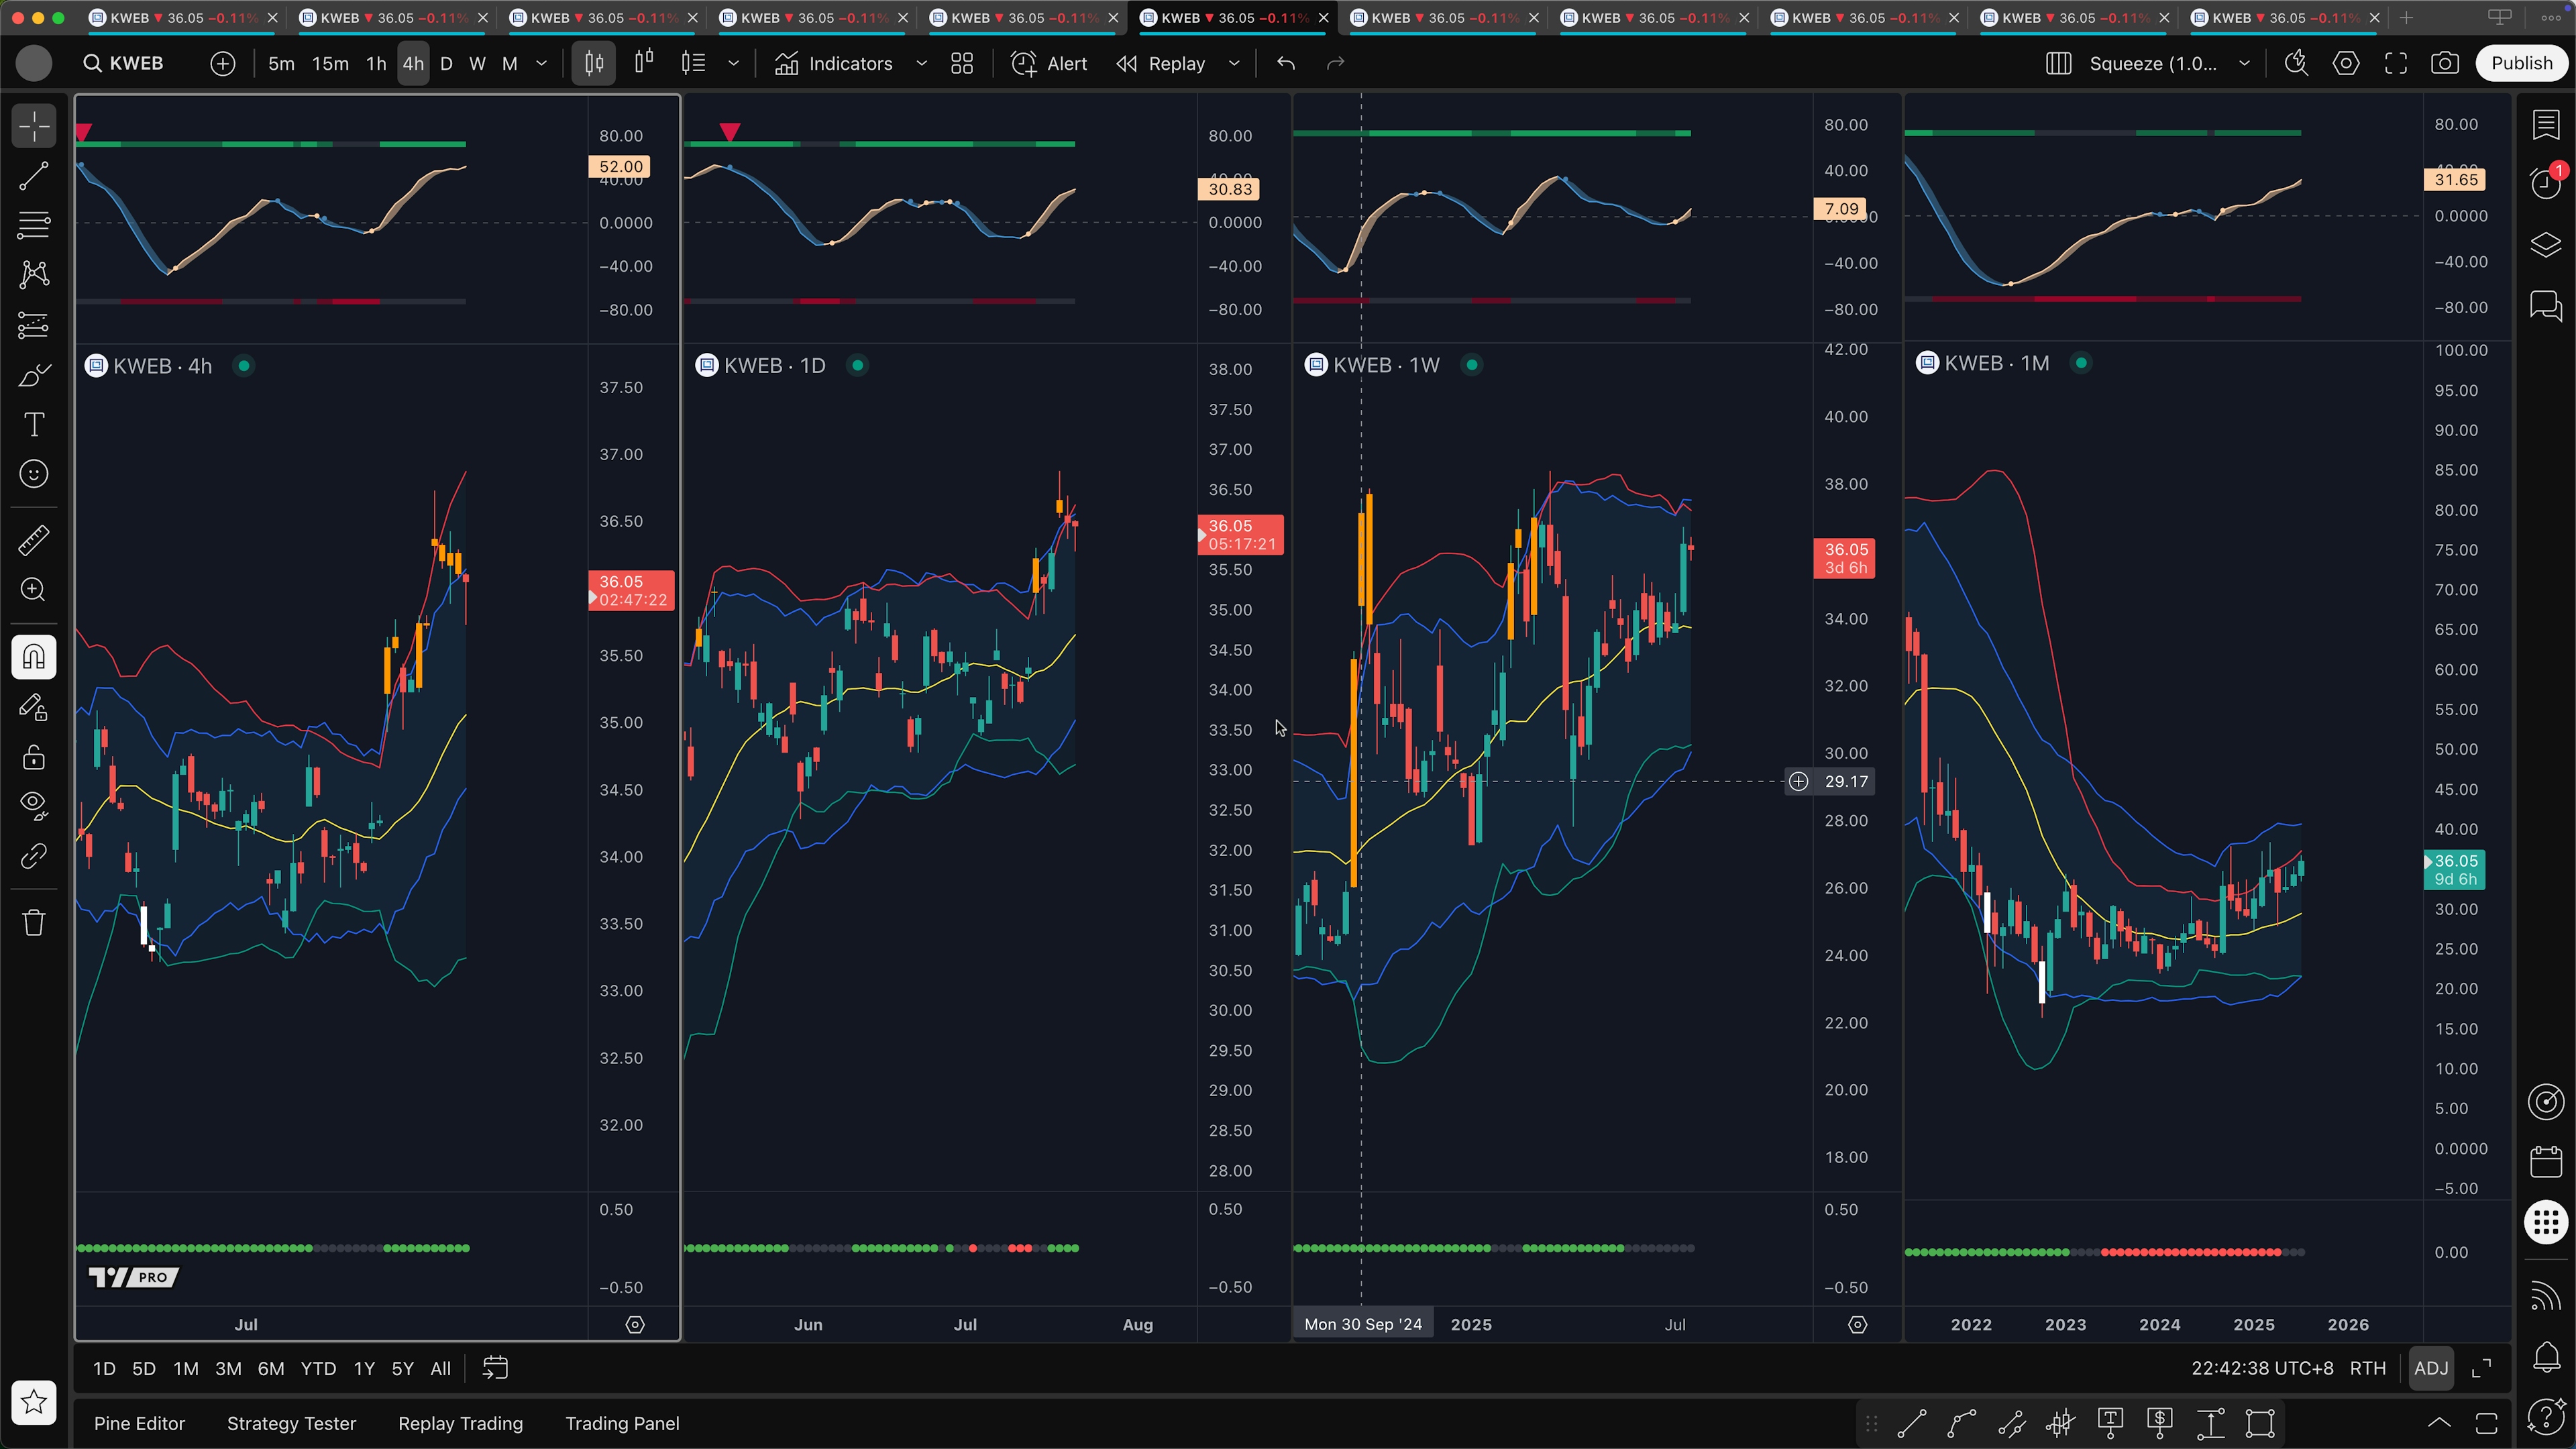
Task: Select the ruler measure tool
Action: coord(34,541)
